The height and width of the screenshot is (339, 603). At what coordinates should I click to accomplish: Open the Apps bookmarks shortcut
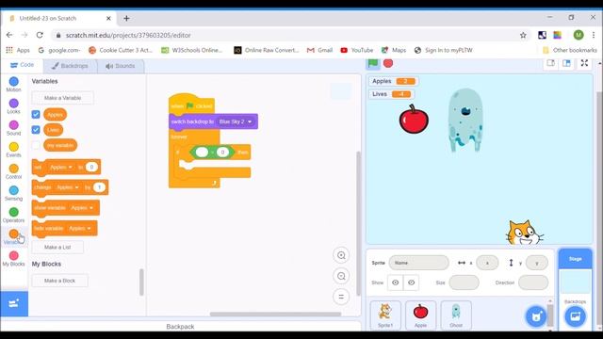coord(18,50)
